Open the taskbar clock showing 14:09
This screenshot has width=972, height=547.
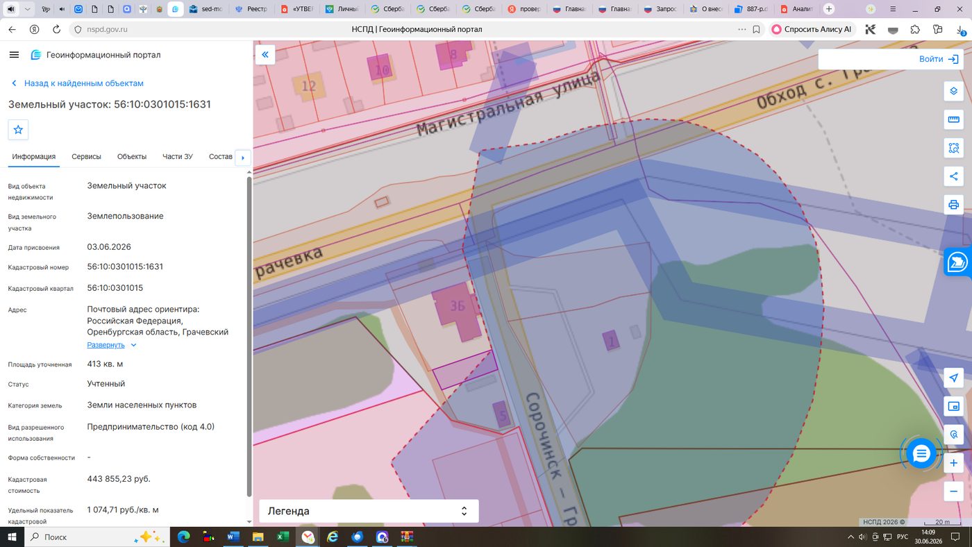[x=928, y=537]
